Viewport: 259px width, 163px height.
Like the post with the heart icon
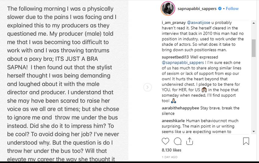[165, 141]
